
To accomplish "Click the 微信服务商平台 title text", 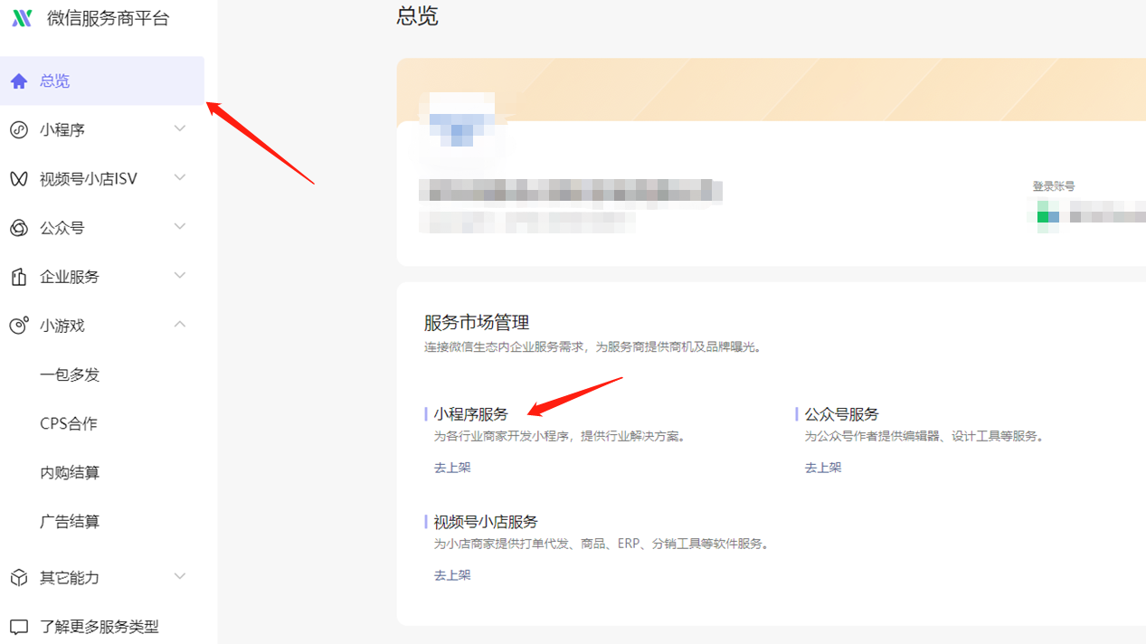I will 108,18.
